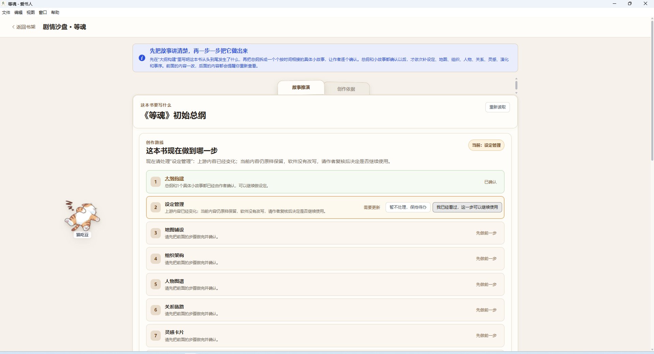Maximize or restore the application window
Screen dimensions: 654x354
click(630, 4)
